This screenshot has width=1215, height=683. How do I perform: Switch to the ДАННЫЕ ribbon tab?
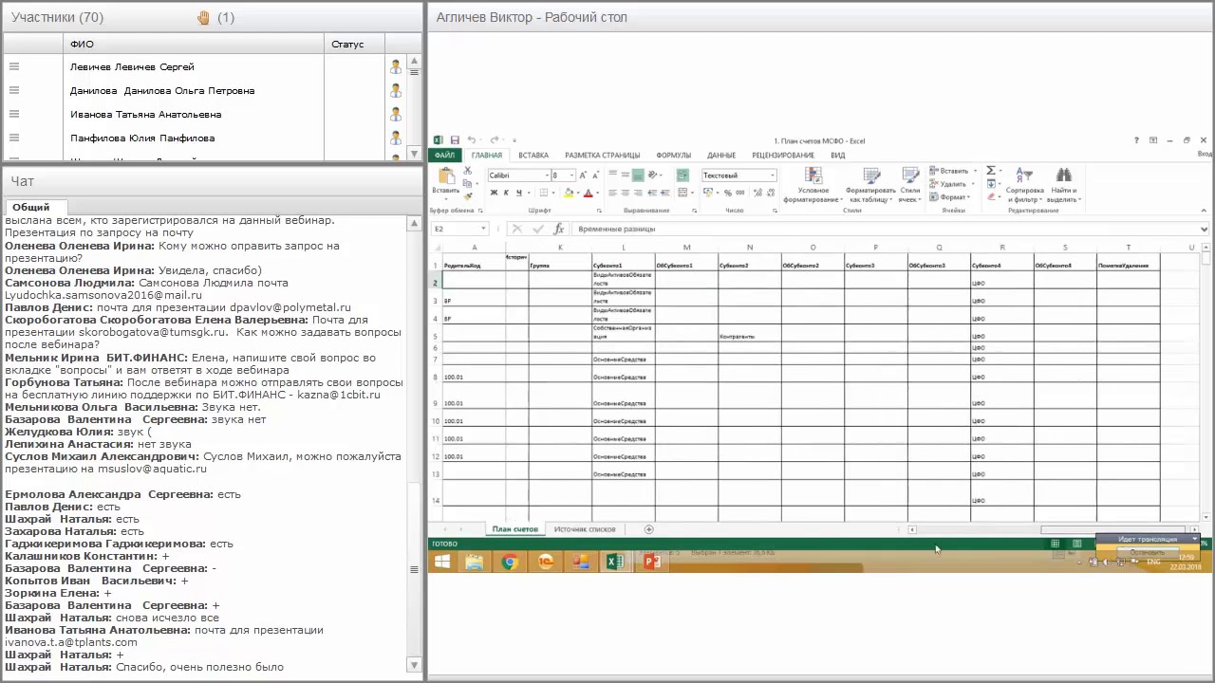tap(721, 156)
